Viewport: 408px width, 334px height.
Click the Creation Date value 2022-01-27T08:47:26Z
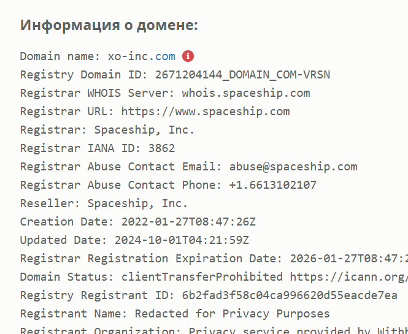point(188,222)
